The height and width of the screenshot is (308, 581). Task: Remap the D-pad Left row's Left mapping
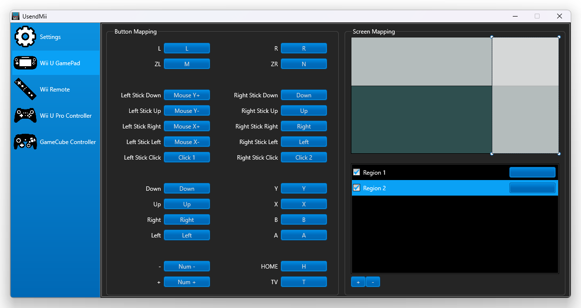click(187, 235)
